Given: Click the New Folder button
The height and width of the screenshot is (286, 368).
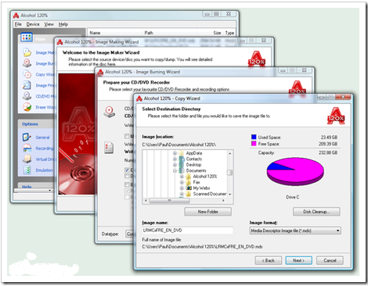Looking at the screenshot, I should 207,212.
